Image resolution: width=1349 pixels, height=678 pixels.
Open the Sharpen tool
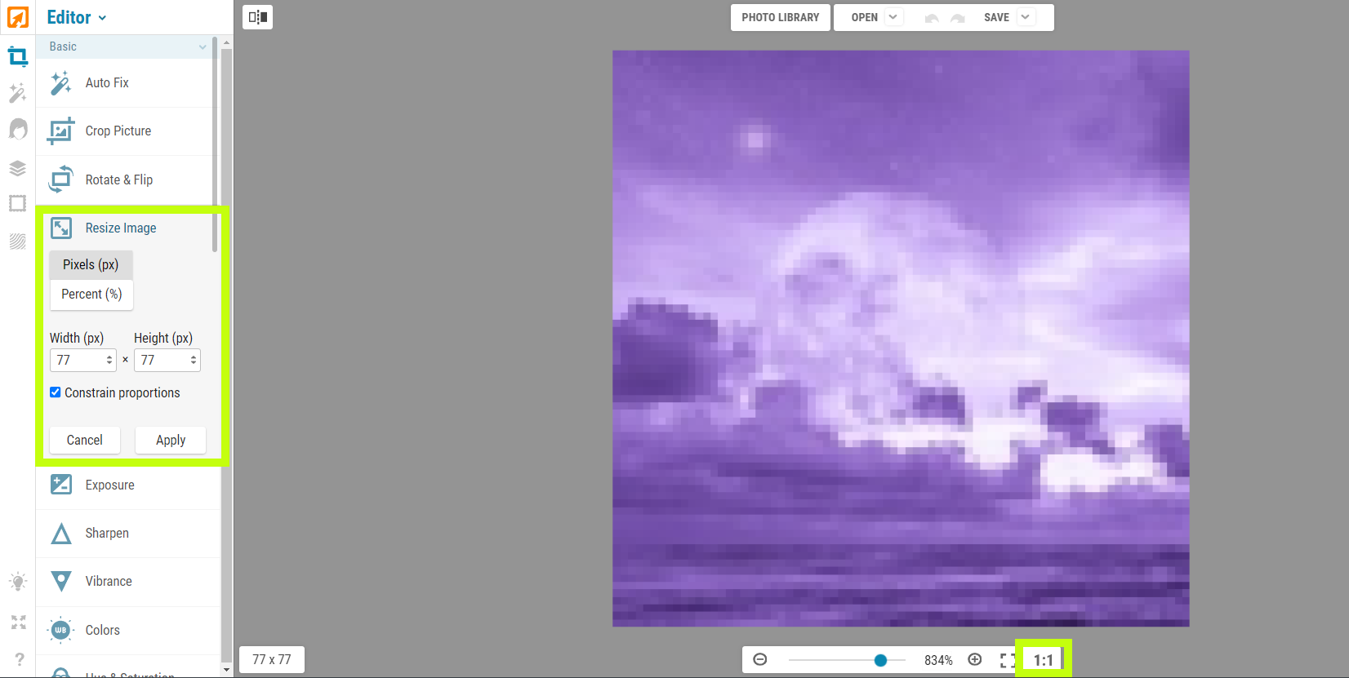128,534
